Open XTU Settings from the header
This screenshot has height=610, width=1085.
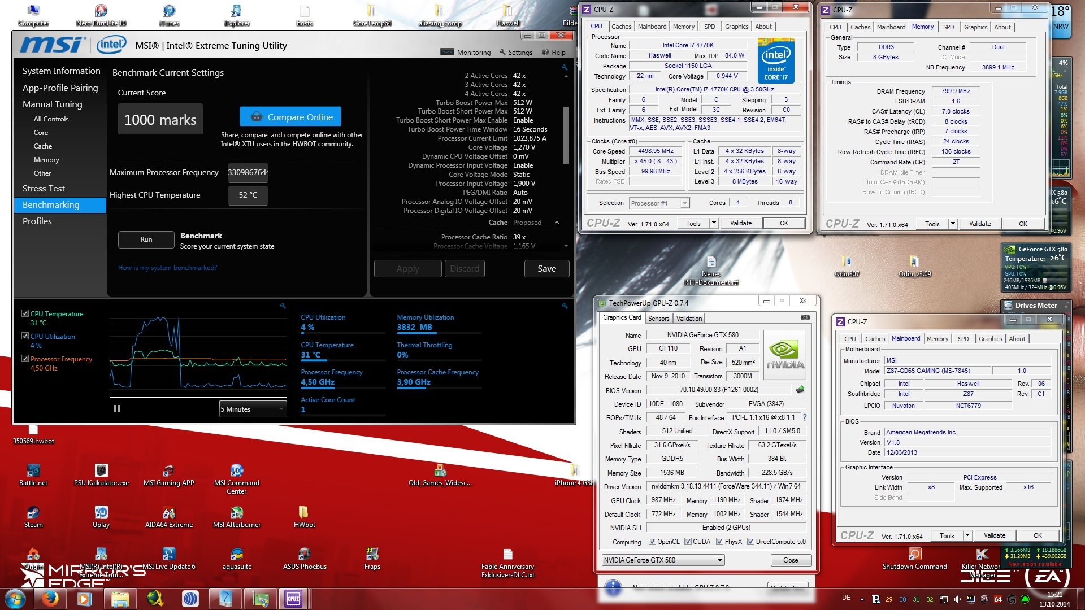click(x=515, y=52)
